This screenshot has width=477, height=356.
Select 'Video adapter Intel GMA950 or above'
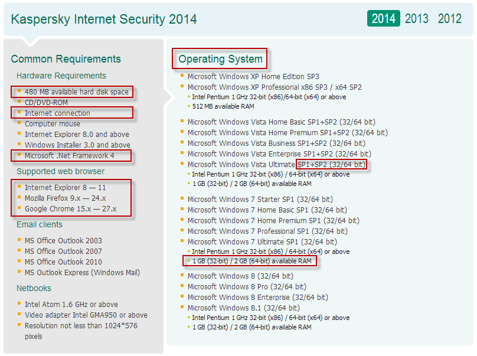click(x=86, y=315)
